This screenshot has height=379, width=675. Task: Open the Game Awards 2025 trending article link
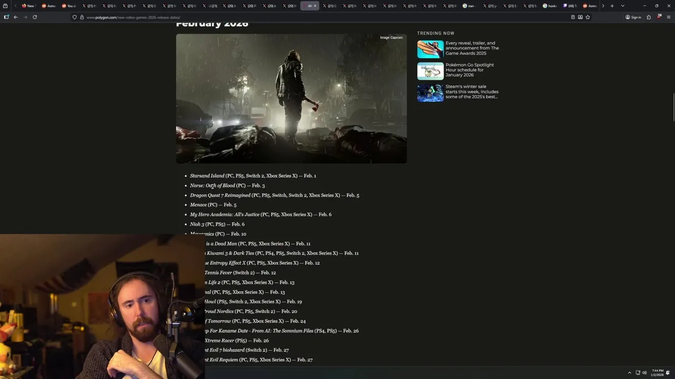click(472, 48)
